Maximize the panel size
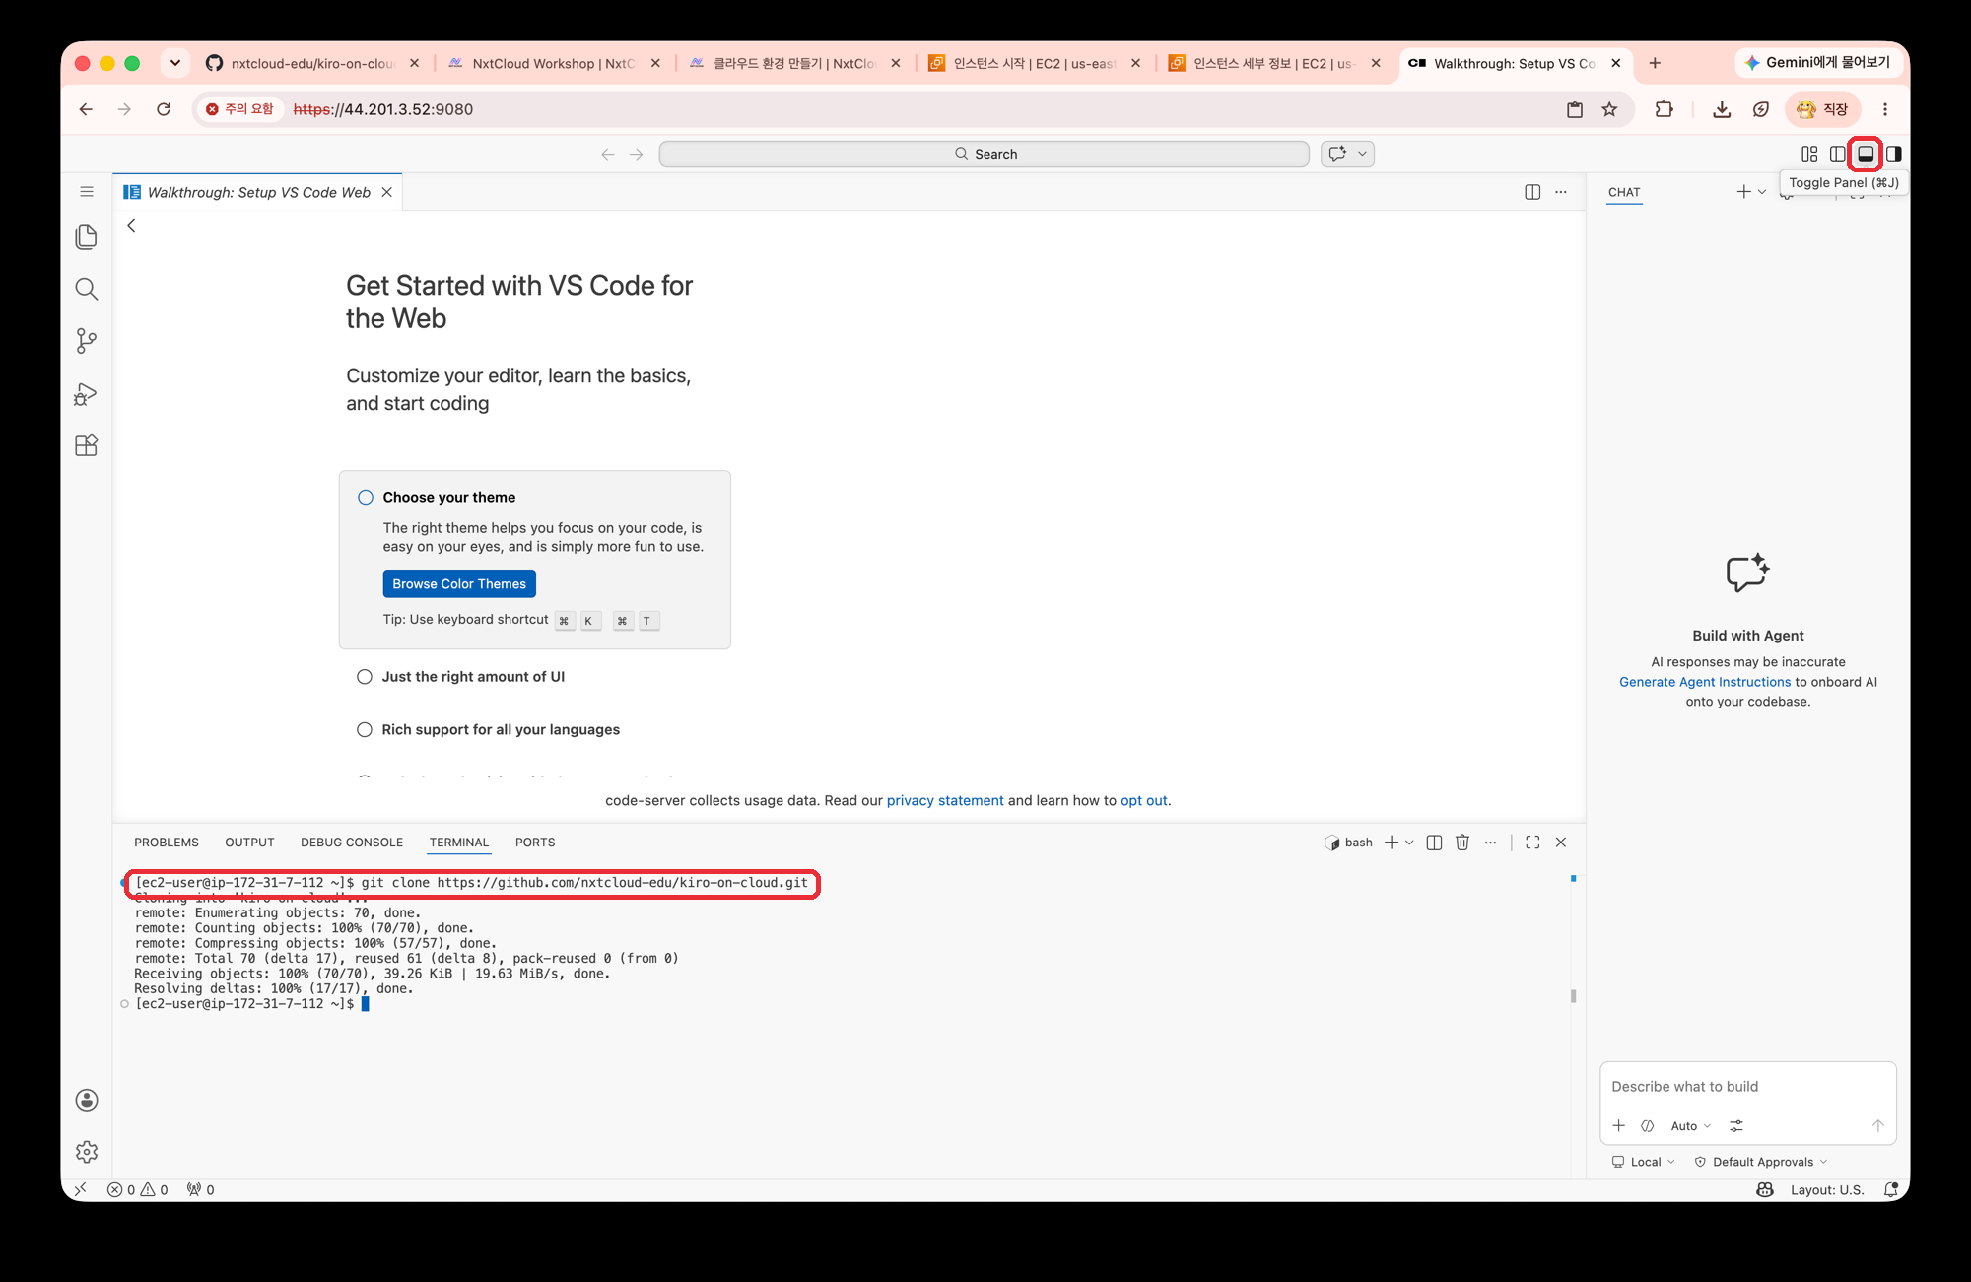This screenshot has height=1282, width=1971. point(1532,843)
